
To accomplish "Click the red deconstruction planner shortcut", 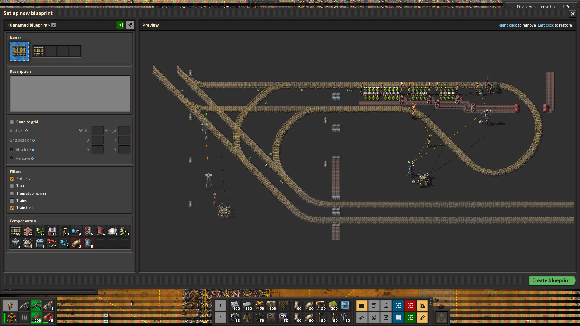I will [x=410, y=306].
